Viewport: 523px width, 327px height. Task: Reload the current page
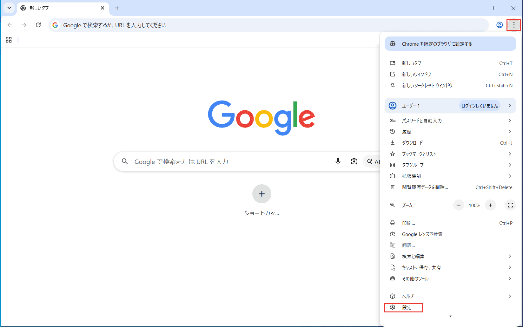click(x=38, y=25)
